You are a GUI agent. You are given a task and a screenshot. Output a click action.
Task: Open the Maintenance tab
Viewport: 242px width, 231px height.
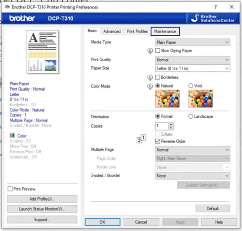165,31
